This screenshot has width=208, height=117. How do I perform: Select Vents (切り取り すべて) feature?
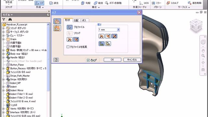22,109
